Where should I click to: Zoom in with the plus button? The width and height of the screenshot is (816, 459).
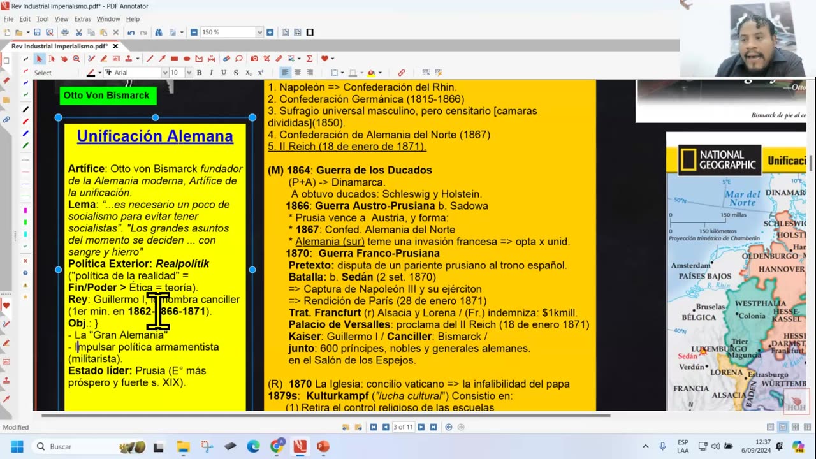[x=270, y=32]
